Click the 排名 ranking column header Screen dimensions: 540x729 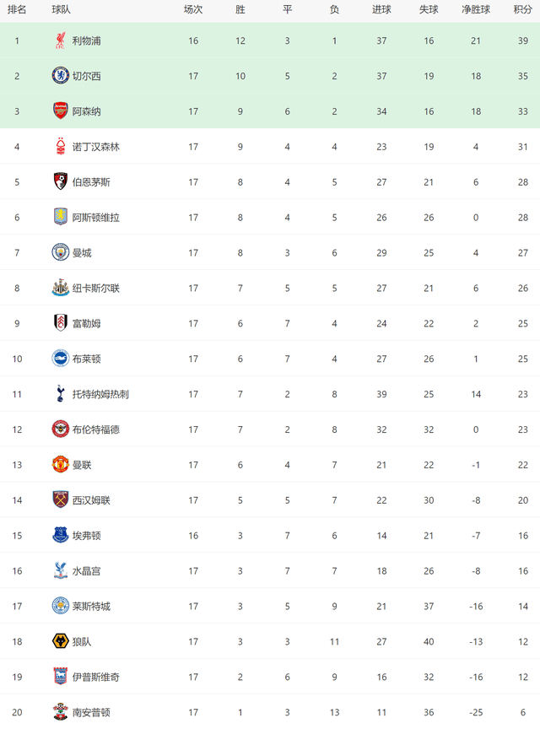coord(17,10)
